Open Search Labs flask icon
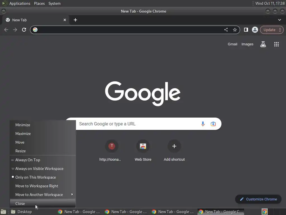 pyautogui.click(x=263, y=44)
